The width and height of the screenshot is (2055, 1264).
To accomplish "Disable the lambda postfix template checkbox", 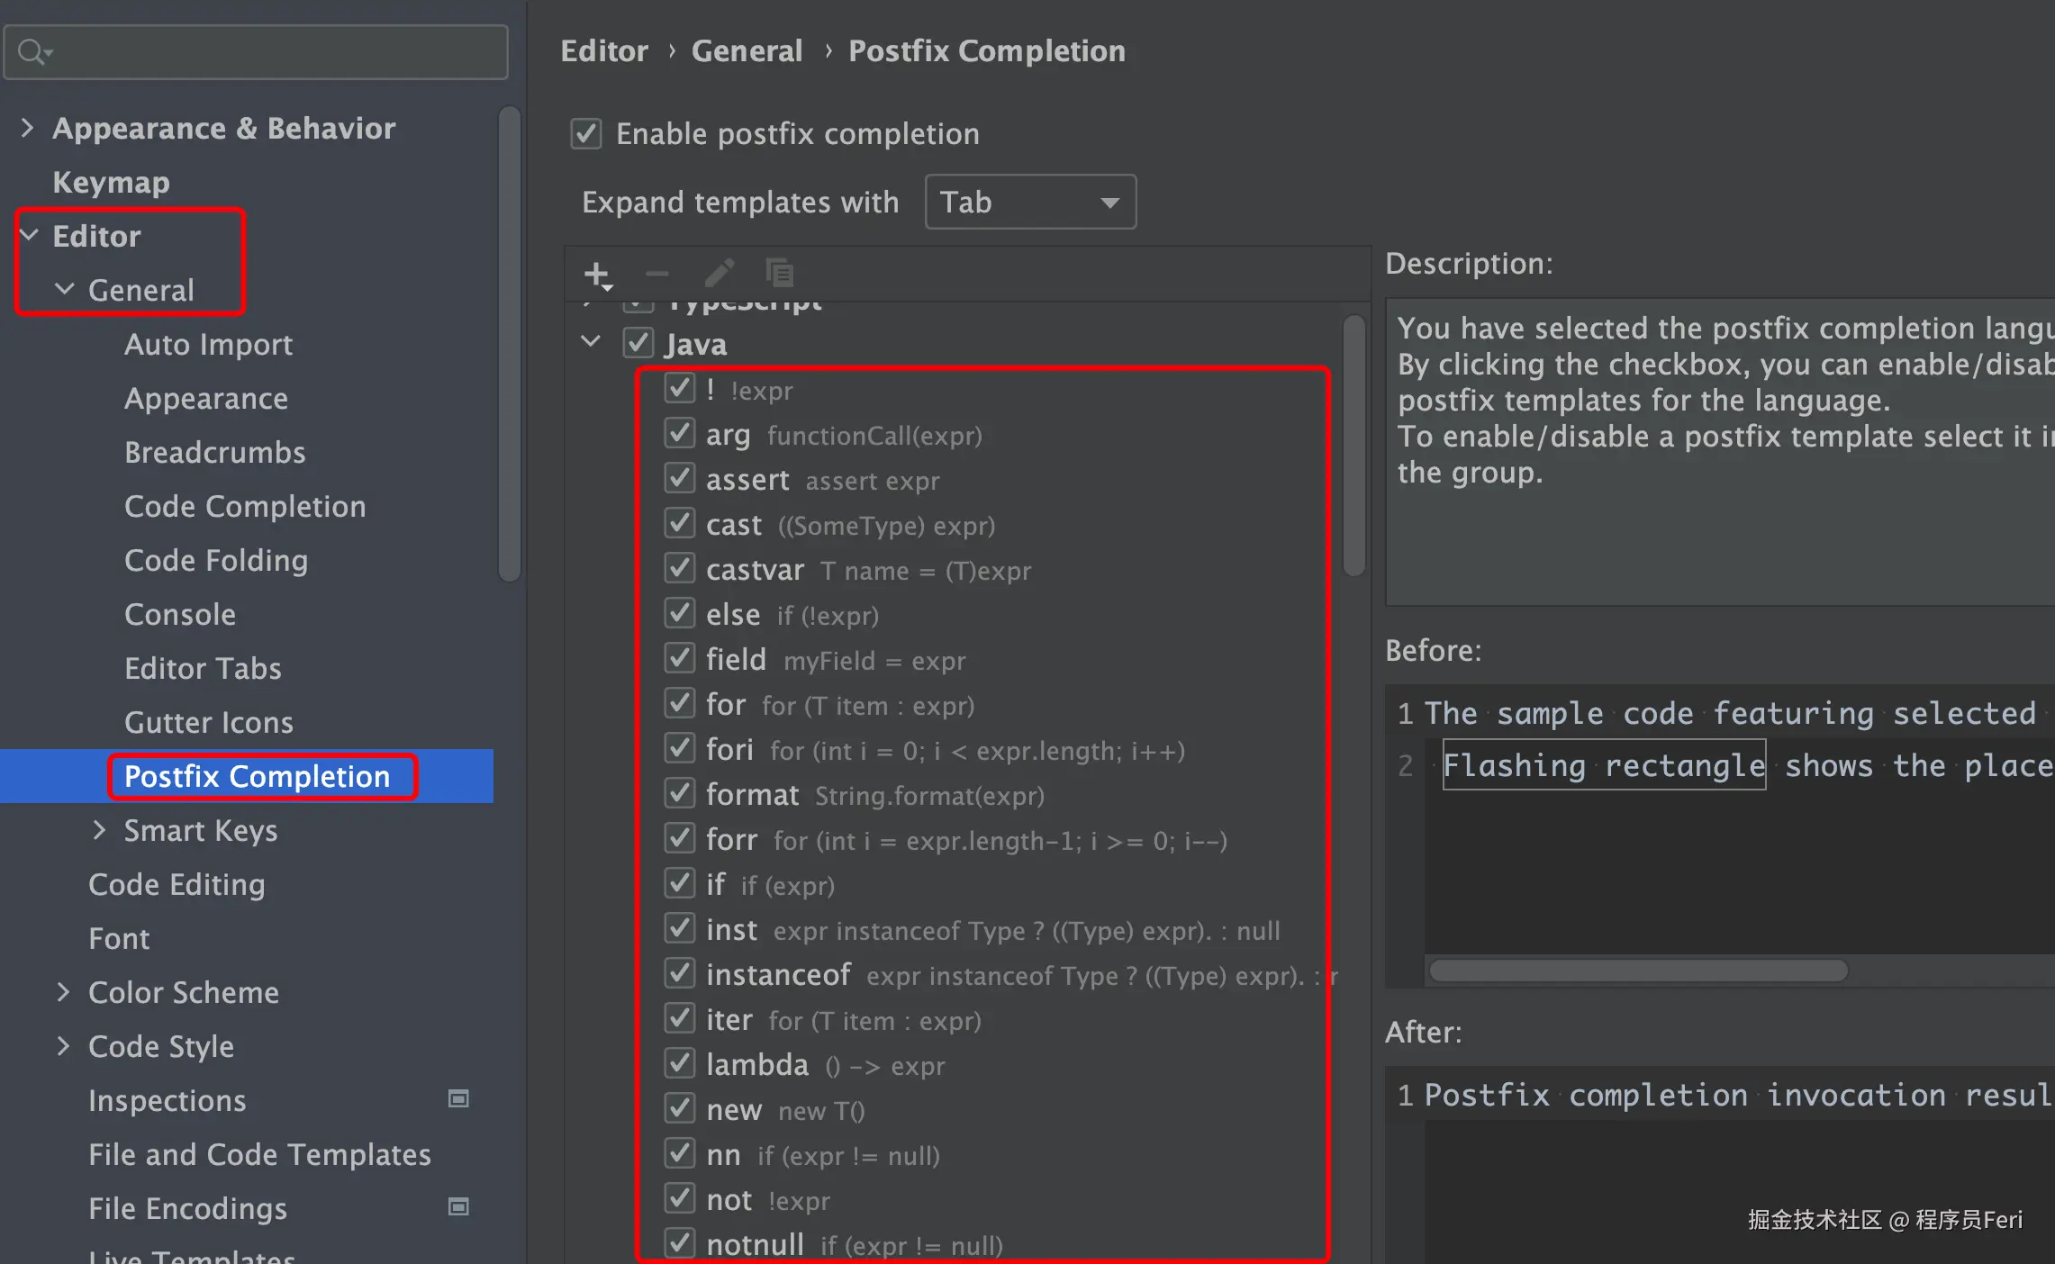I will pos(680,1064).
